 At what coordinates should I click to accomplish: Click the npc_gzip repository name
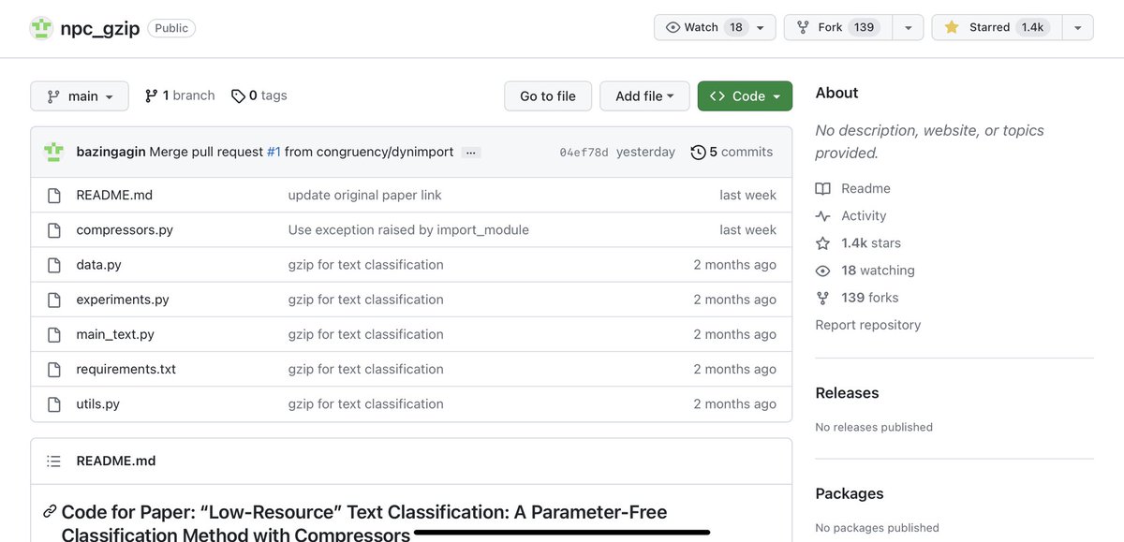[100, 28]
